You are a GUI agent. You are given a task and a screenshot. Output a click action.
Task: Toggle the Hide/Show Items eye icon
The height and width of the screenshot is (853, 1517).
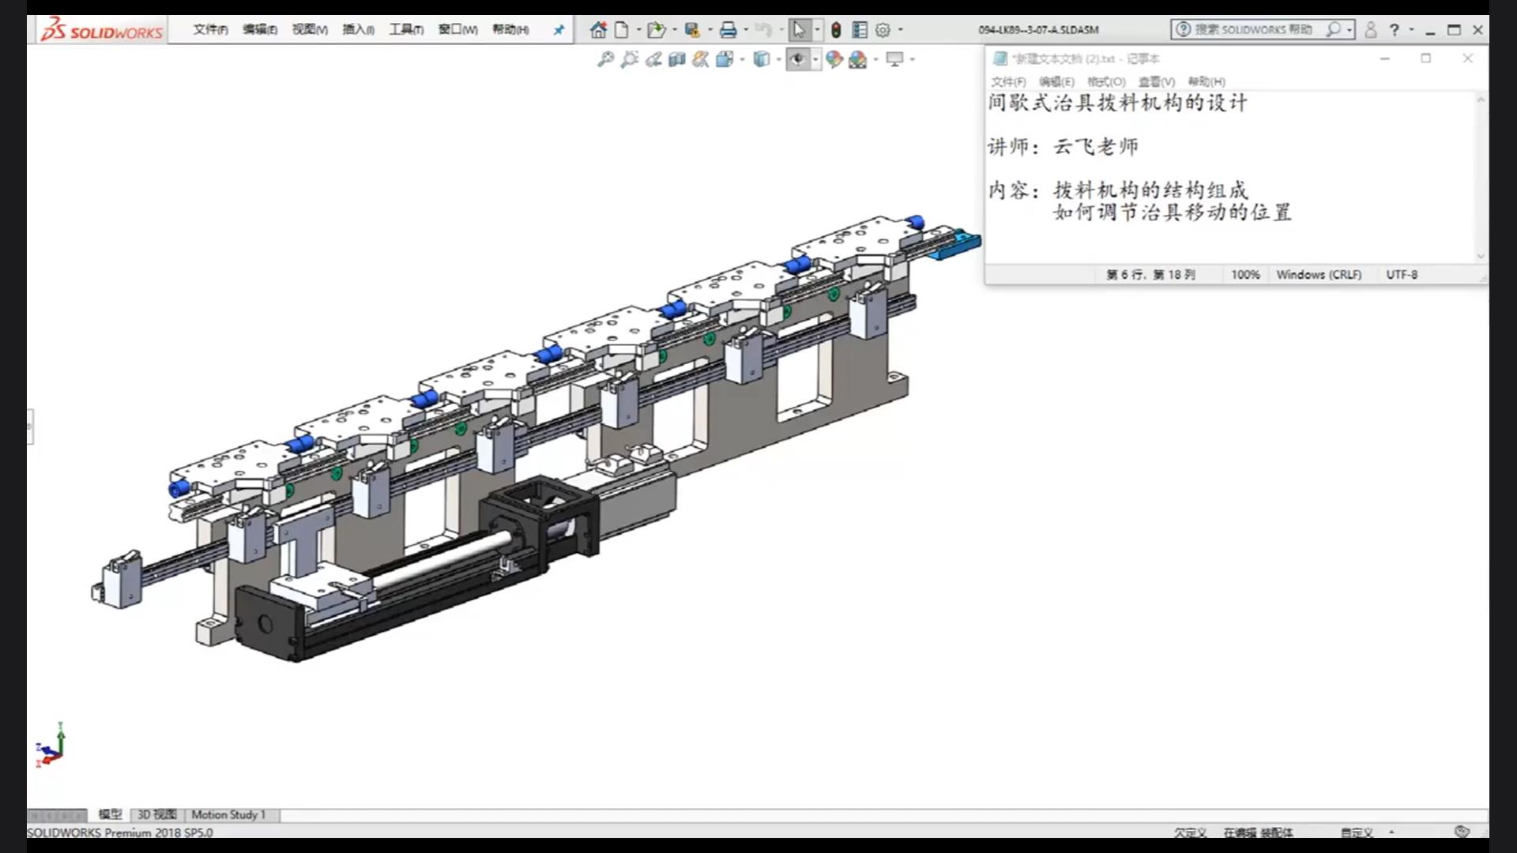coord(797,59)
